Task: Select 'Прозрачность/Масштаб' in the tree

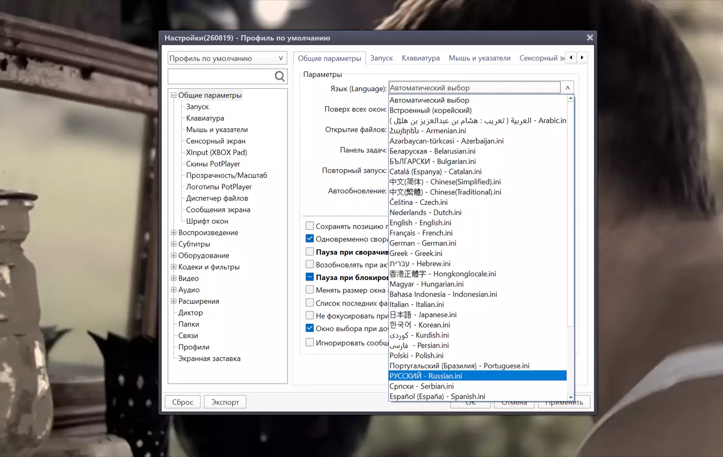Action: point(226,175)
